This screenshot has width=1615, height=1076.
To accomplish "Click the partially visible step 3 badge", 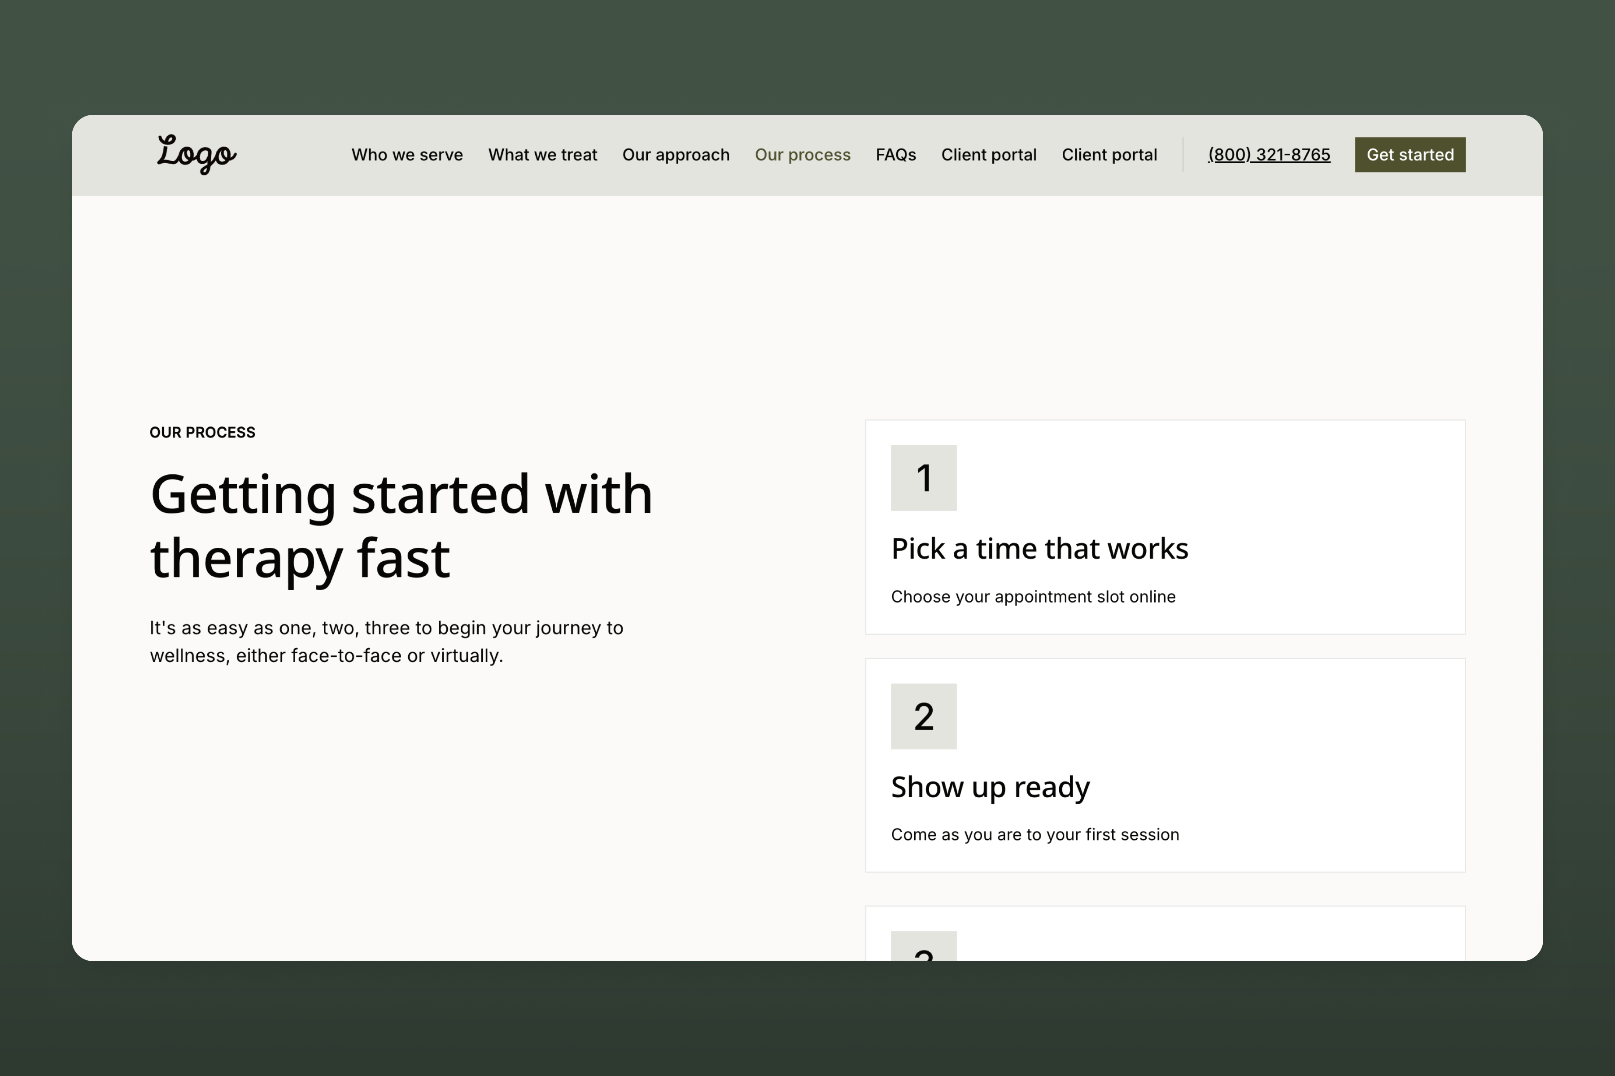I will tap(923, 947).
